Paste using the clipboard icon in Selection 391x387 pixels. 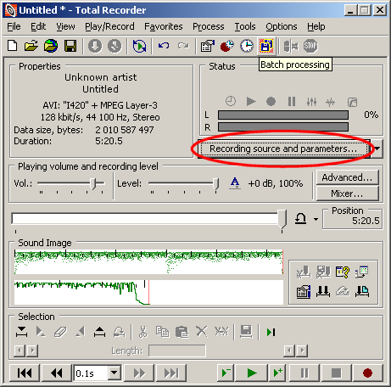[182, 332]
